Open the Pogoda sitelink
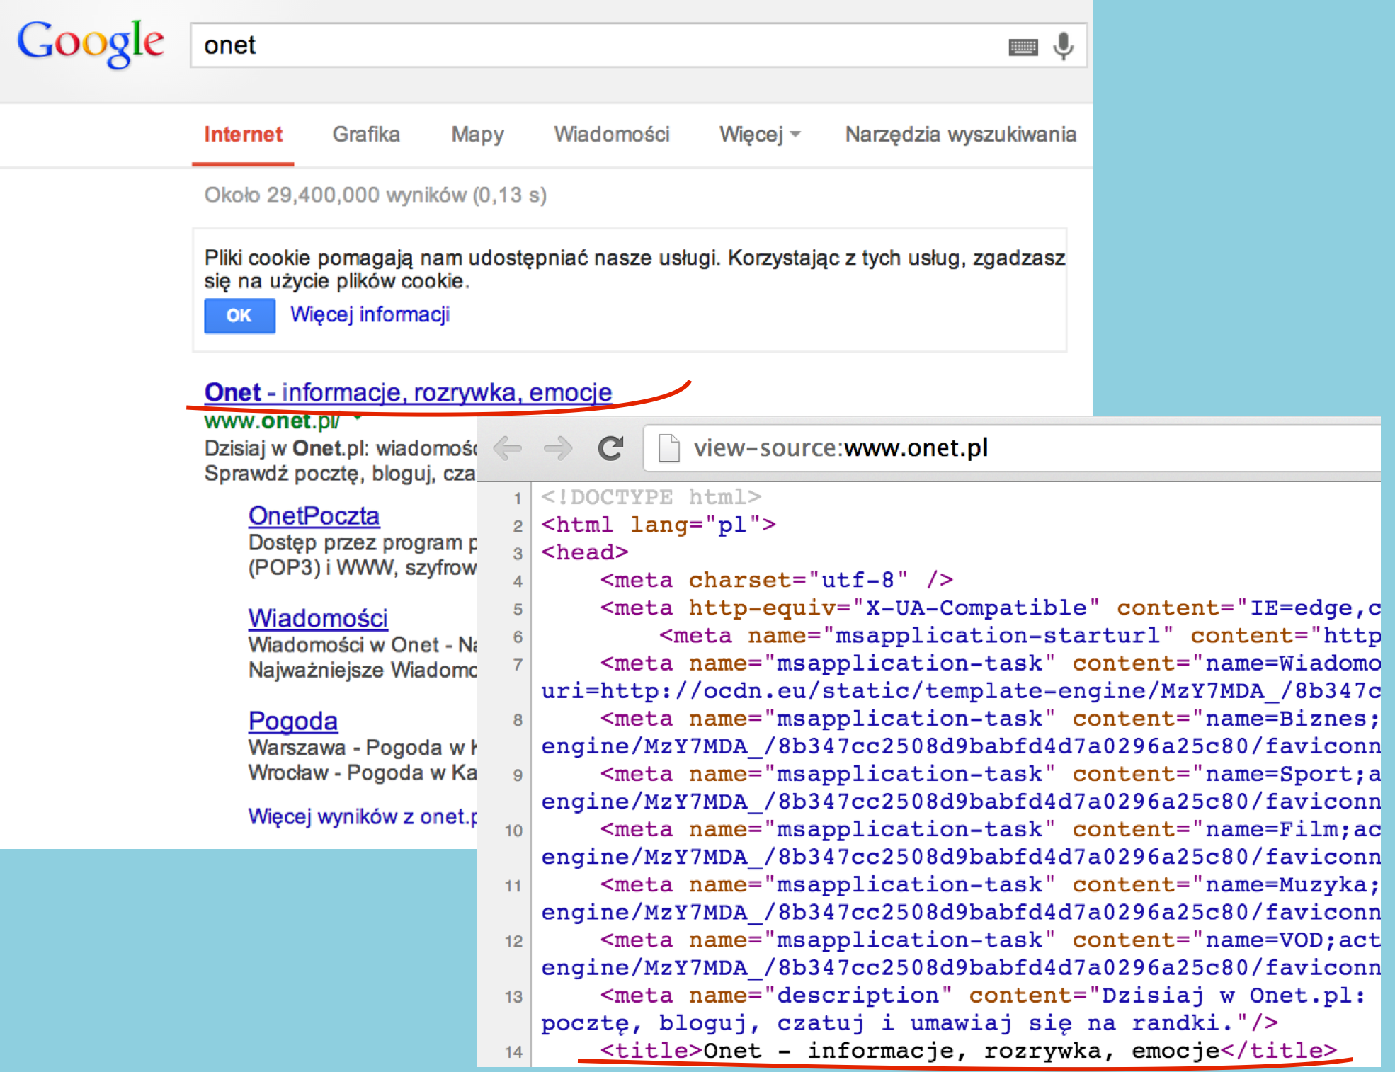Screen dimensions: 1395x1072 pos(292,721)
